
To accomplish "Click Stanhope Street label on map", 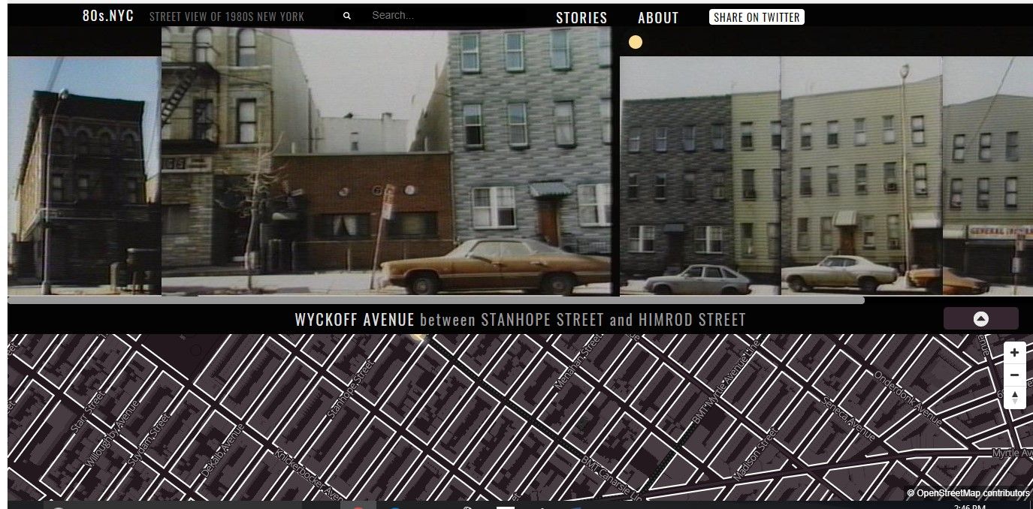I will [351, 390].
